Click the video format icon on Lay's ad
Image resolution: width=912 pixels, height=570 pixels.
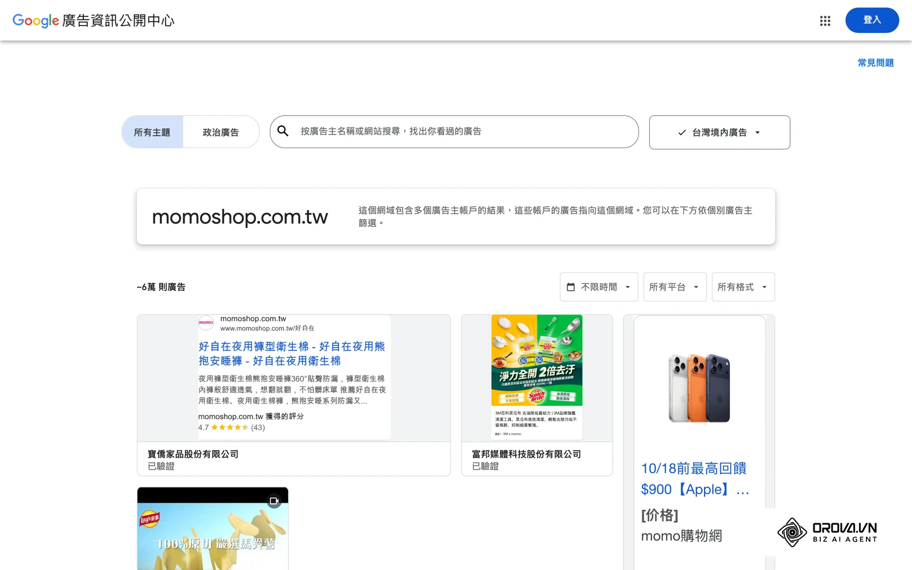[x=274, y=501]
